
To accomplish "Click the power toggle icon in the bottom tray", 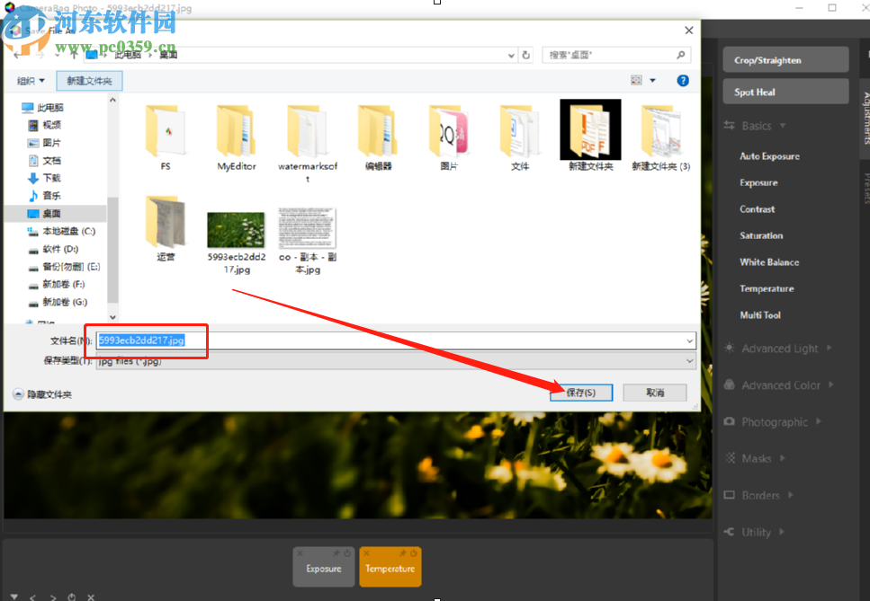I will [x=72, y=597].
